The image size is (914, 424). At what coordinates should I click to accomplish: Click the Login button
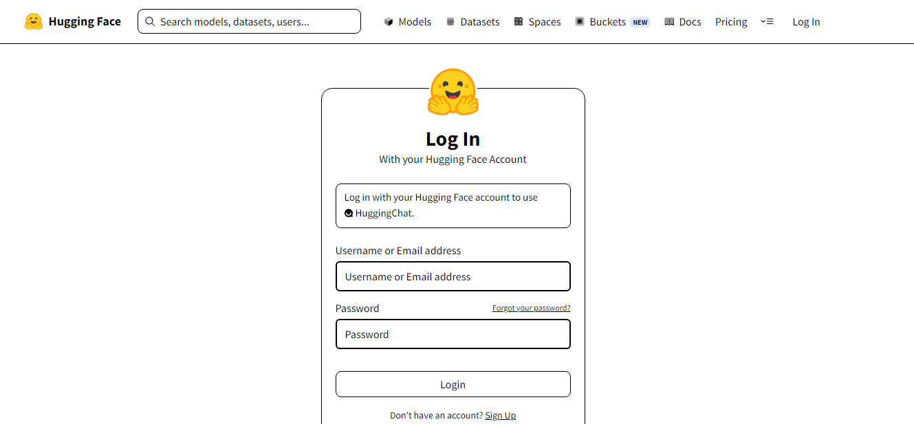coord(453,384)
